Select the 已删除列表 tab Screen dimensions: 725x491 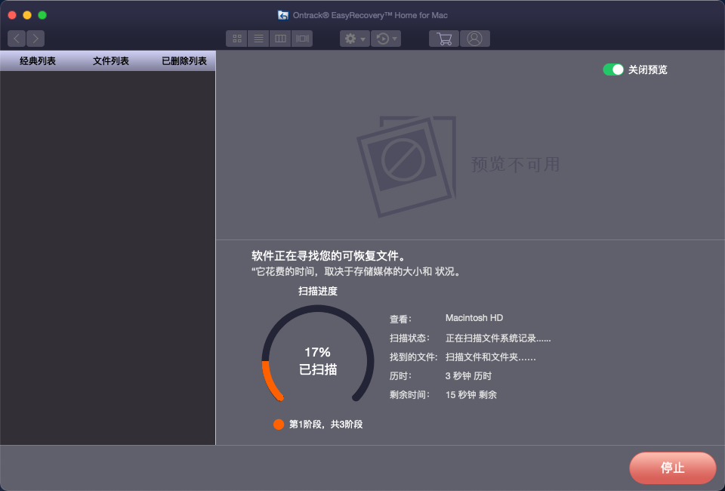coord(184,61)
